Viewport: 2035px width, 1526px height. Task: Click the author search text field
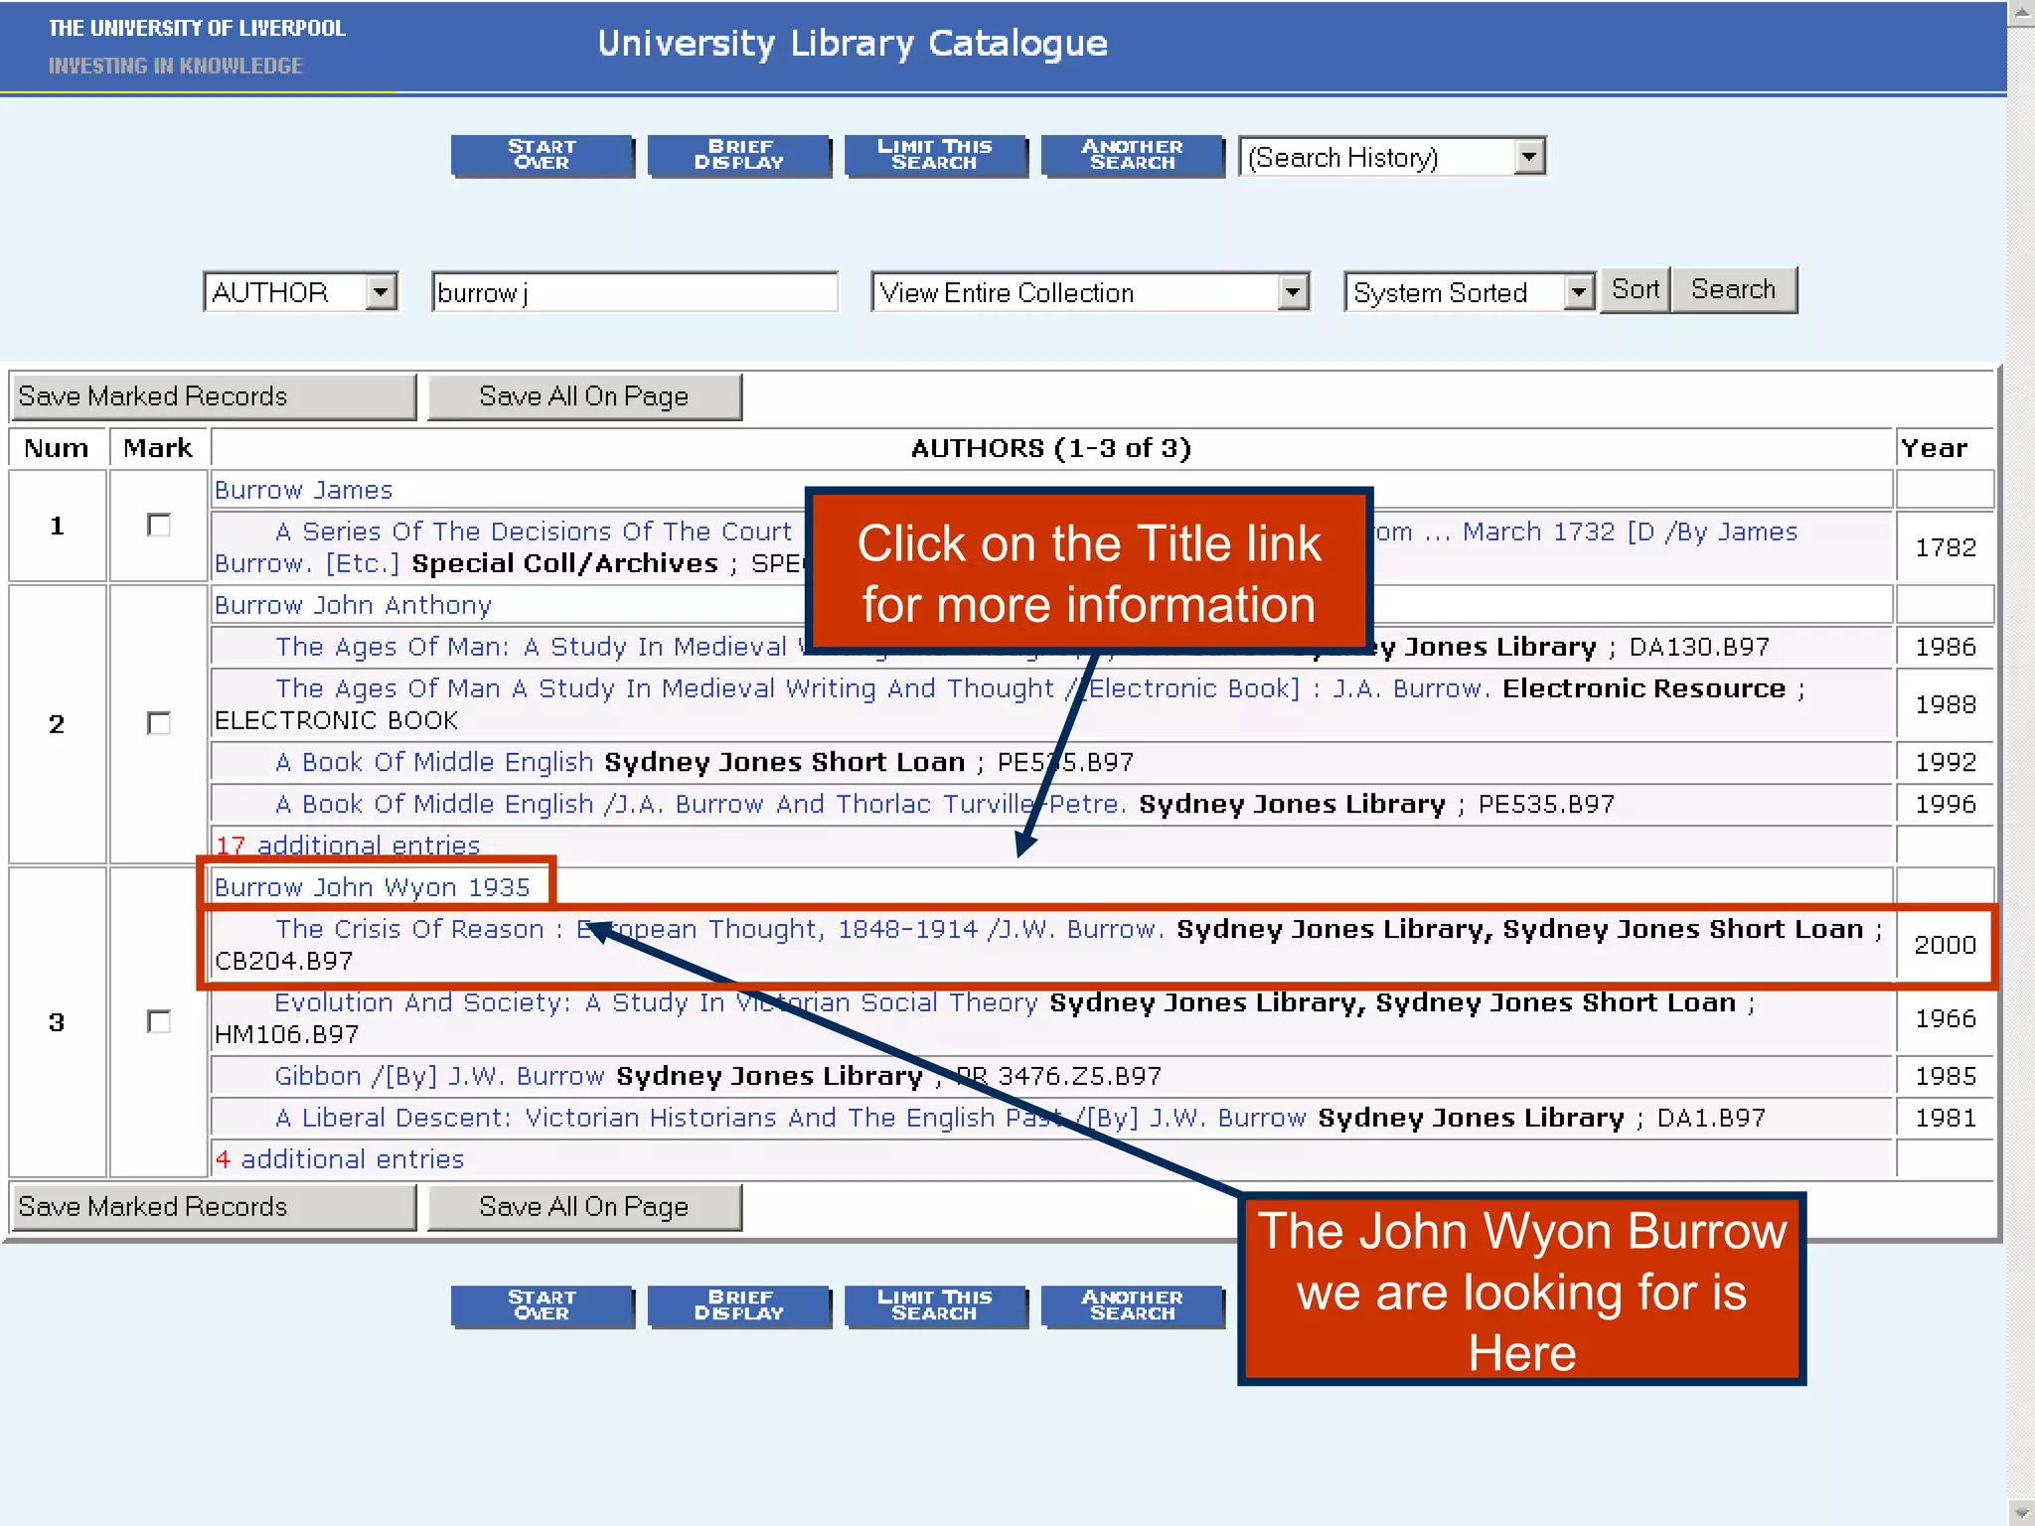pyautogui.click(x=634, y=292)
